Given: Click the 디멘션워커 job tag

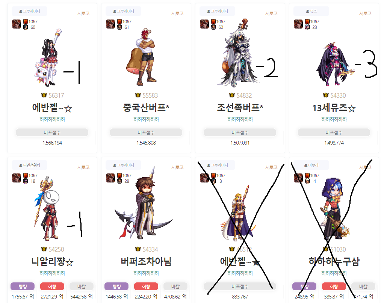Looking at the screenshot, I should tap(30, 165).
